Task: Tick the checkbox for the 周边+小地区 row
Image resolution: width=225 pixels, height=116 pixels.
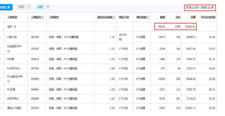Action: (x=0, y=108)
